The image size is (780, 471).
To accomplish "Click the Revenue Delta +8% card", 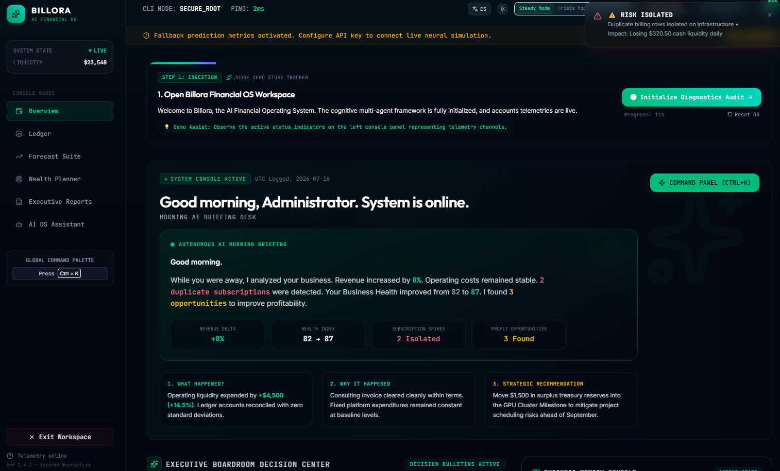I will click(x=217, y=335).
